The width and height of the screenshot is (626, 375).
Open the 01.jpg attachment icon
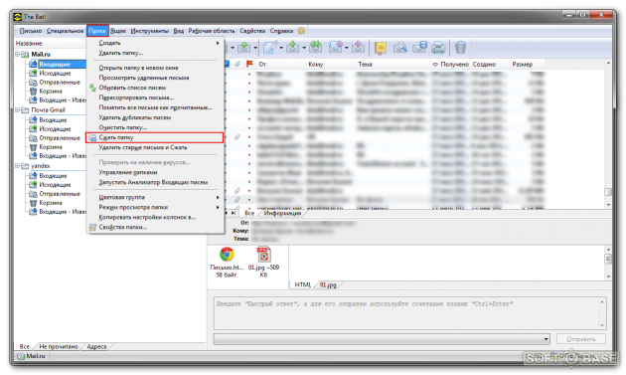(263, 255)
